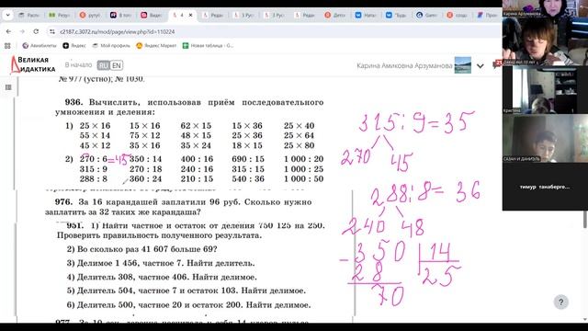The image size is (588, 331).
Task: Switch to the 'Gamr' browser tab
Action: click(x=426, y=16)
